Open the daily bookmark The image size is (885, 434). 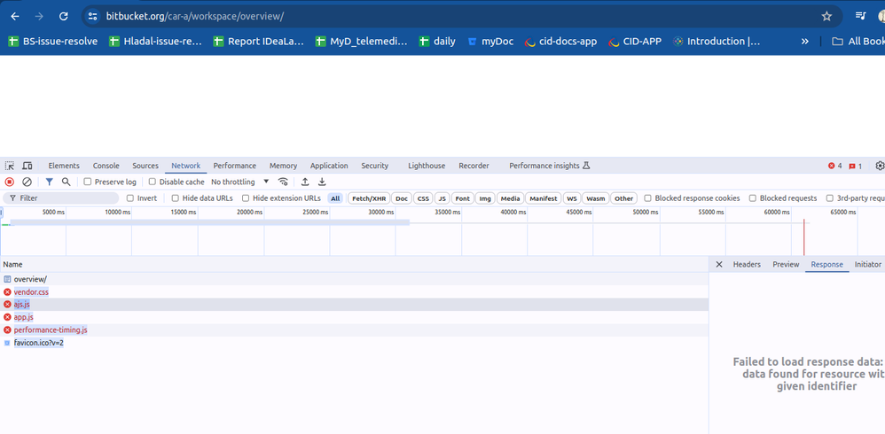click(437, 41)
